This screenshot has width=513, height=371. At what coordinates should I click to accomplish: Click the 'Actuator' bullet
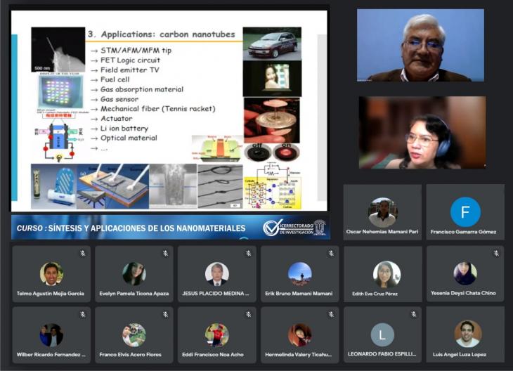(117, 119)
